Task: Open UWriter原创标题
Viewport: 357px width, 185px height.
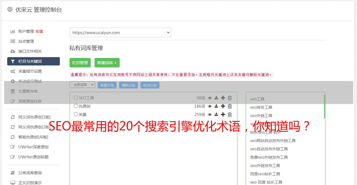Action: coord(33,157)
